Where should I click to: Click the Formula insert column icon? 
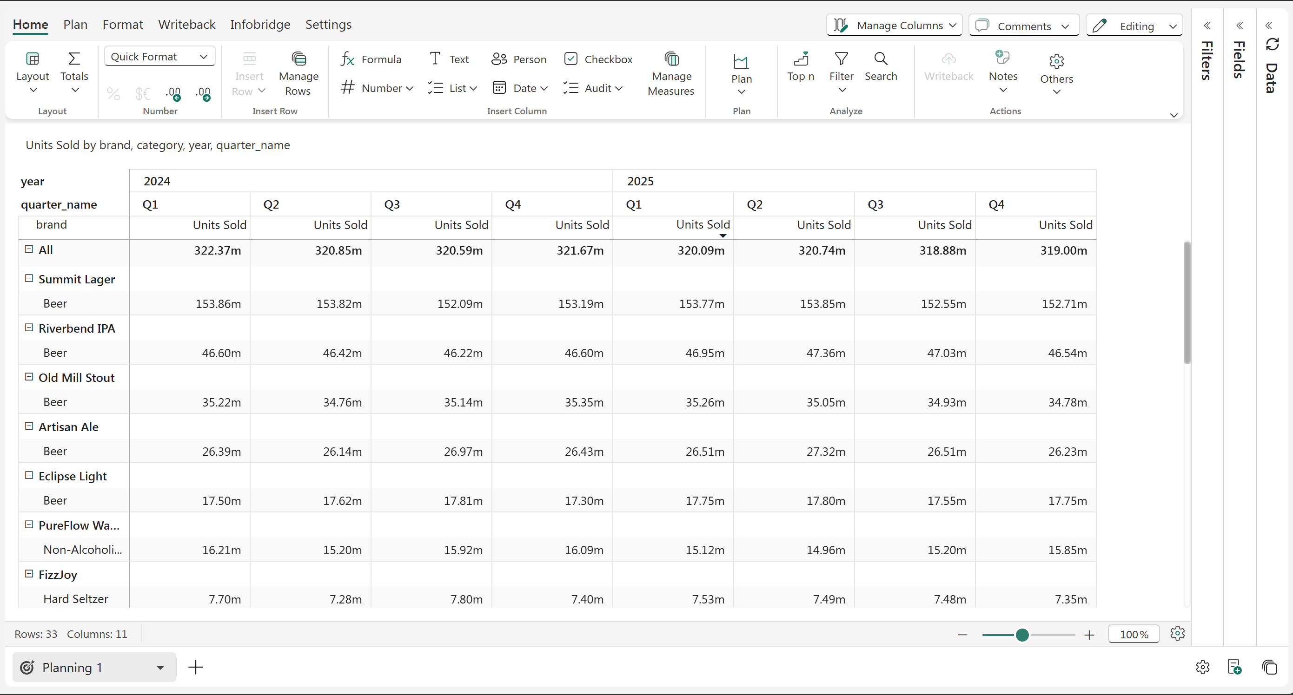pyautogui.click(x=347, y=59)
